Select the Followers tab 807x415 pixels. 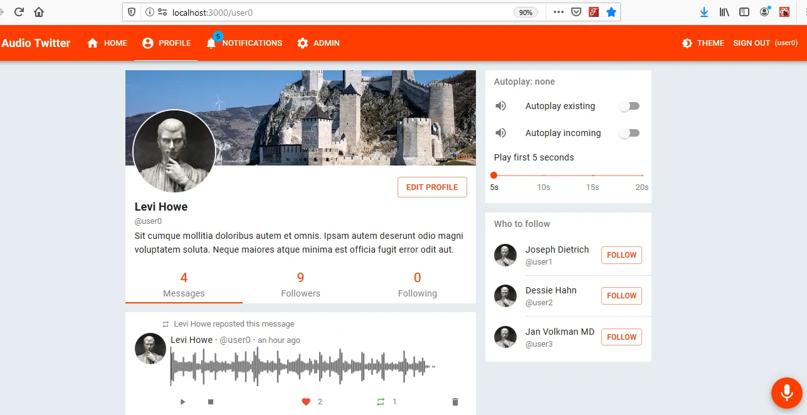(x=300, y=285)
